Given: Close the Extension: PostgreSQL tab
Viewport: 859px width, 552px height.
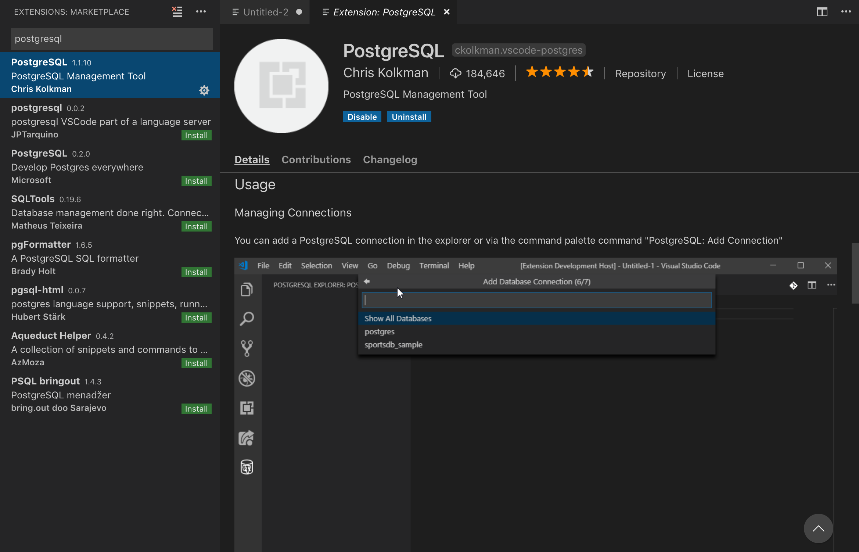Looking at the screenshot, I should [447, 12].
